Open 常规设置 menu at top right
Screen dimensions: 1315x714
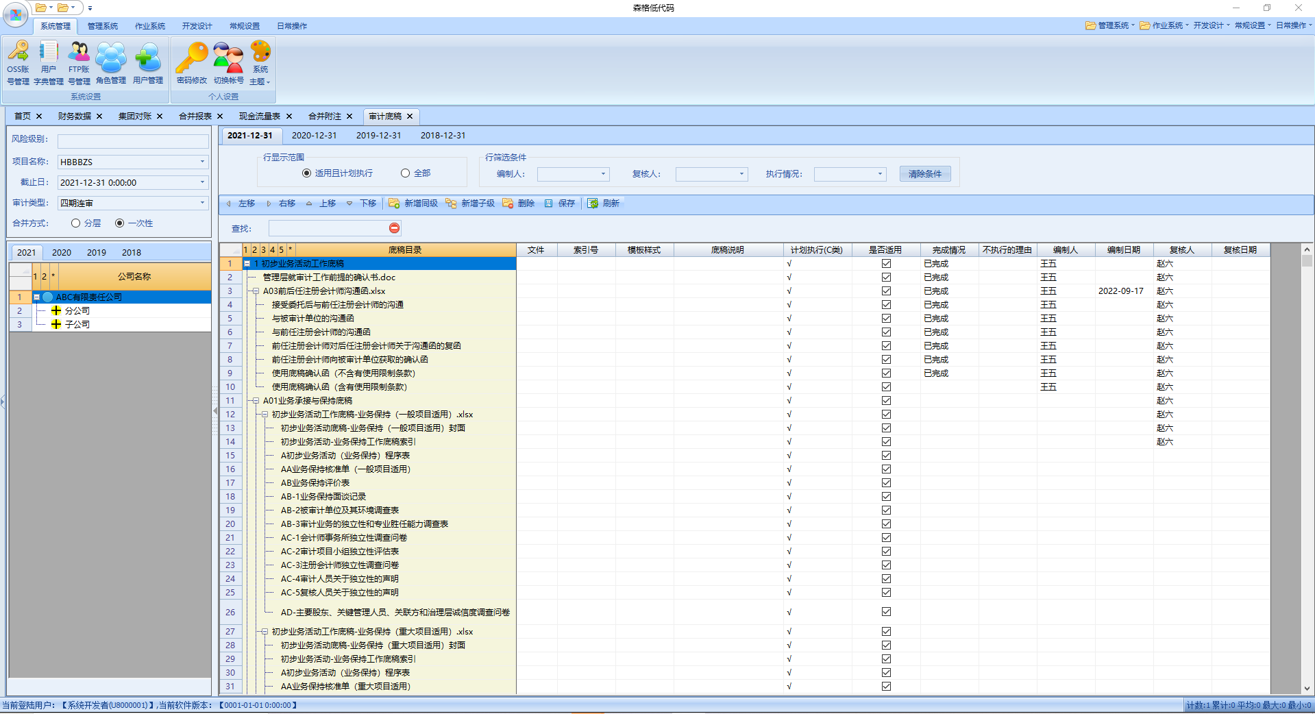(x=1253, y=25)
